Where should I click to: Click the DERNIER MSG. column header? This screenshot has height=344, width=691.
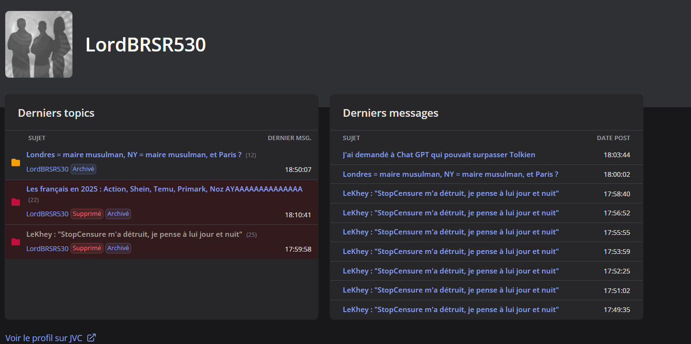click(289, 138)
